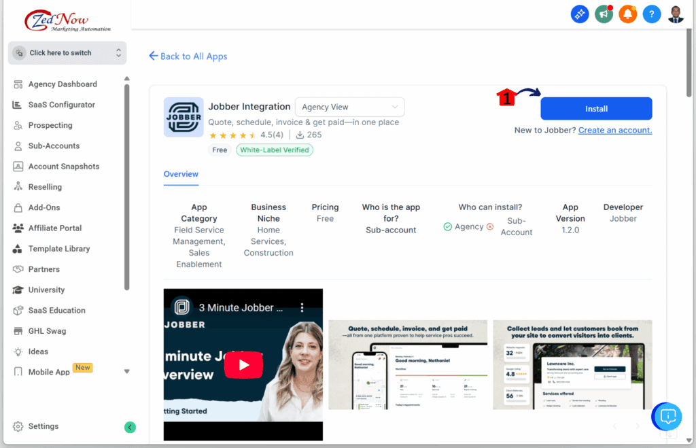The image size is (696, 448).
Task: Install the Jobber Integration app
Action: [595, 108]
